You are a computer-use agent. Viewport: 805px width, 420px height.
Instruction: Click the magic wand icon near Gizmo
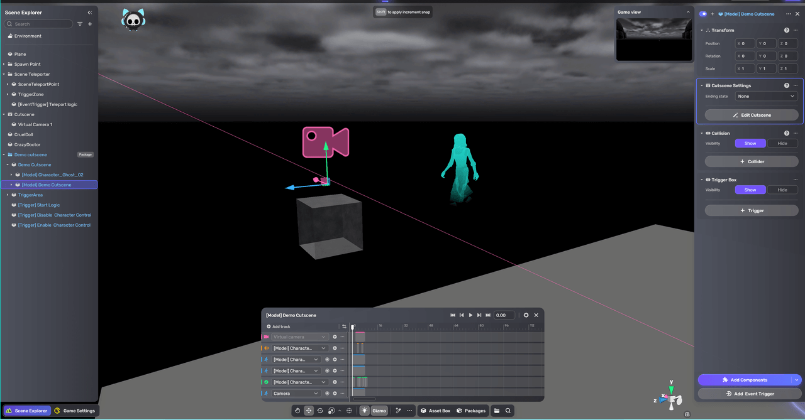click(397, 410)
